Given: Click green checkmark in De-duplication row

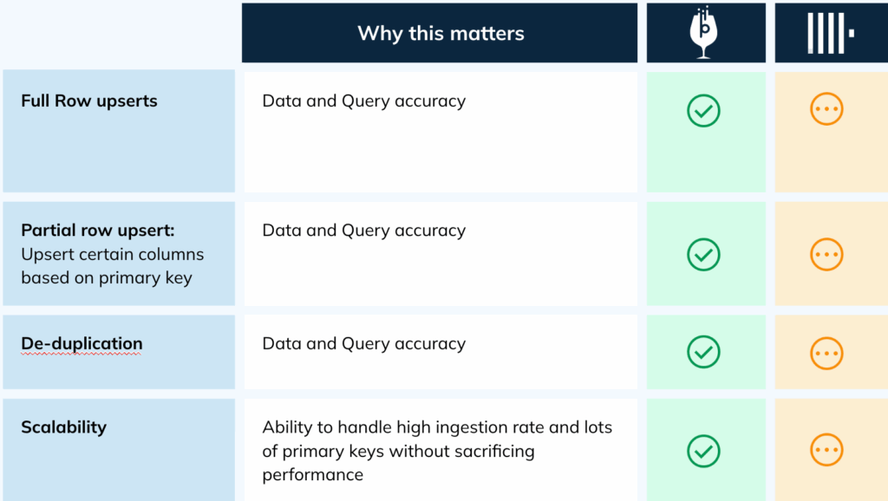Looking at the screenshot, I should coord(704,352).
